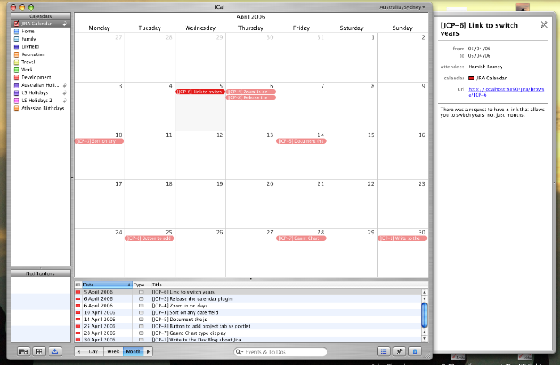Click the Events & To Dos search field
The image size is (560, 365).
284,352
